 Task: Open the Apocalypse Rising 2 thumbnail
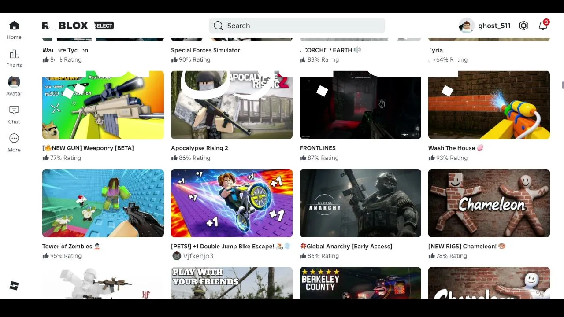tap(232, 105)
